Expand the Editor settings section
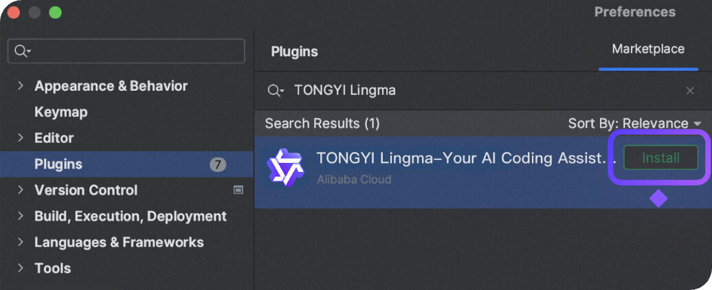The image size is (712, 290). pyautogui.click(x=21, y=138)
